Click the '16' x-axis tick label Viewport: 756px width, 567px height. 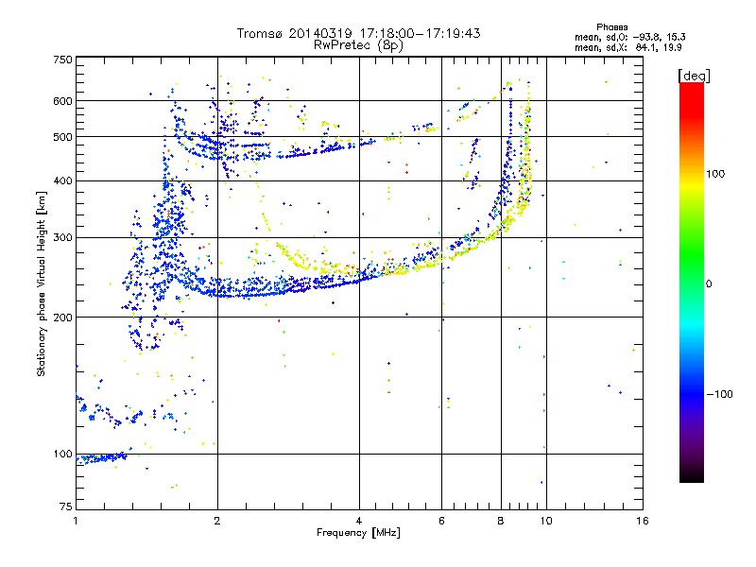(643, 521)
